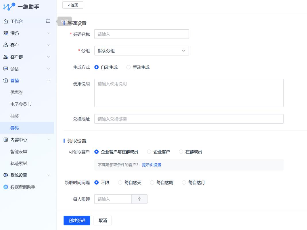Collapse the 营销 menu chevron
307x230 pixels.
(x=49, y=80)
